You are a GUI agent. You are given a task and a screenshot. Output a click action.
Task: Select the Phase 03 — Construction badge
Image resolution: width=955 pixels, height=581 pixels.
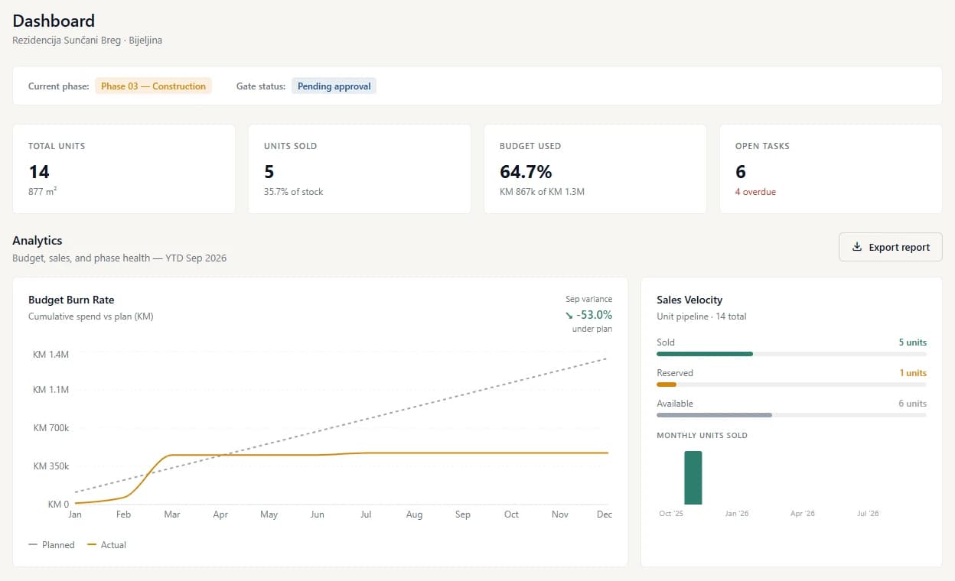154,86
